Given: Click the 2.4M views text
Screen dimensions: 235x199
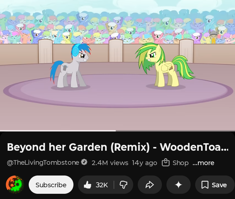Looking at the screenshot, I should coord(110,163).
